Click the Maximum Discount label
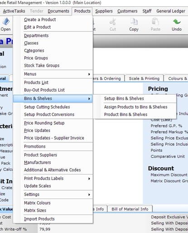Image resolution: width=188 pixels, height=233 pixels. [169, 175]
